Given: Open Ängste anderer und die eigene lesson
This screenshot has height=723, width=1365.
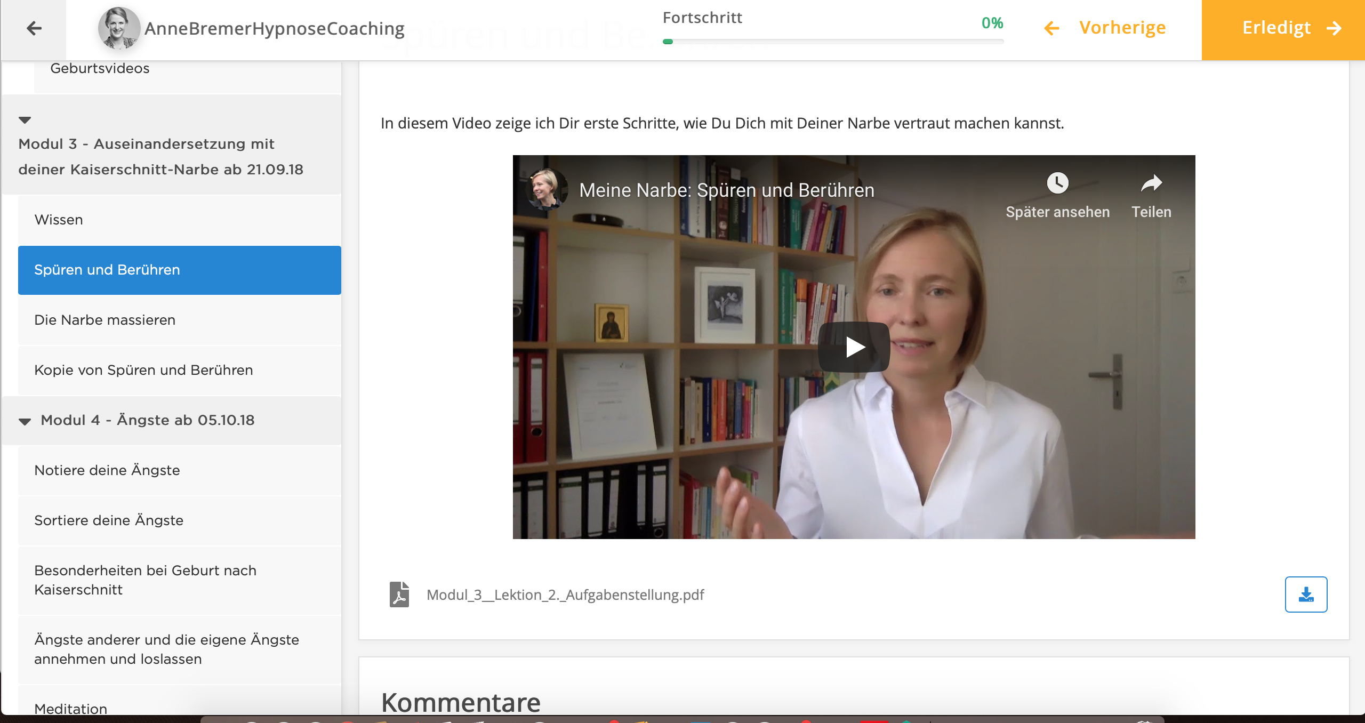Looking at the screenshot, I should pos(180,649).
